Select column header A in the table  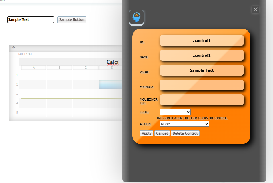pyautogui.click(x=34, y=68)
